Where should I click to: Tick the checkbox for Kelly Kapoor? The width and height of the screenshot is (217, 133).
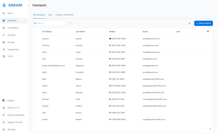36,79
